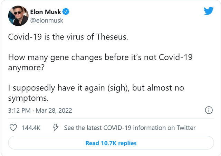Click the 144.4K likes count
The image size is (221, 156).
click(x=31, y=128)
